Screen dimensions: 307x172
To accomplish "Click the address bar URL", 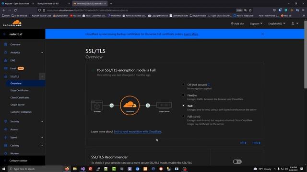I will (x=87, y=11).
